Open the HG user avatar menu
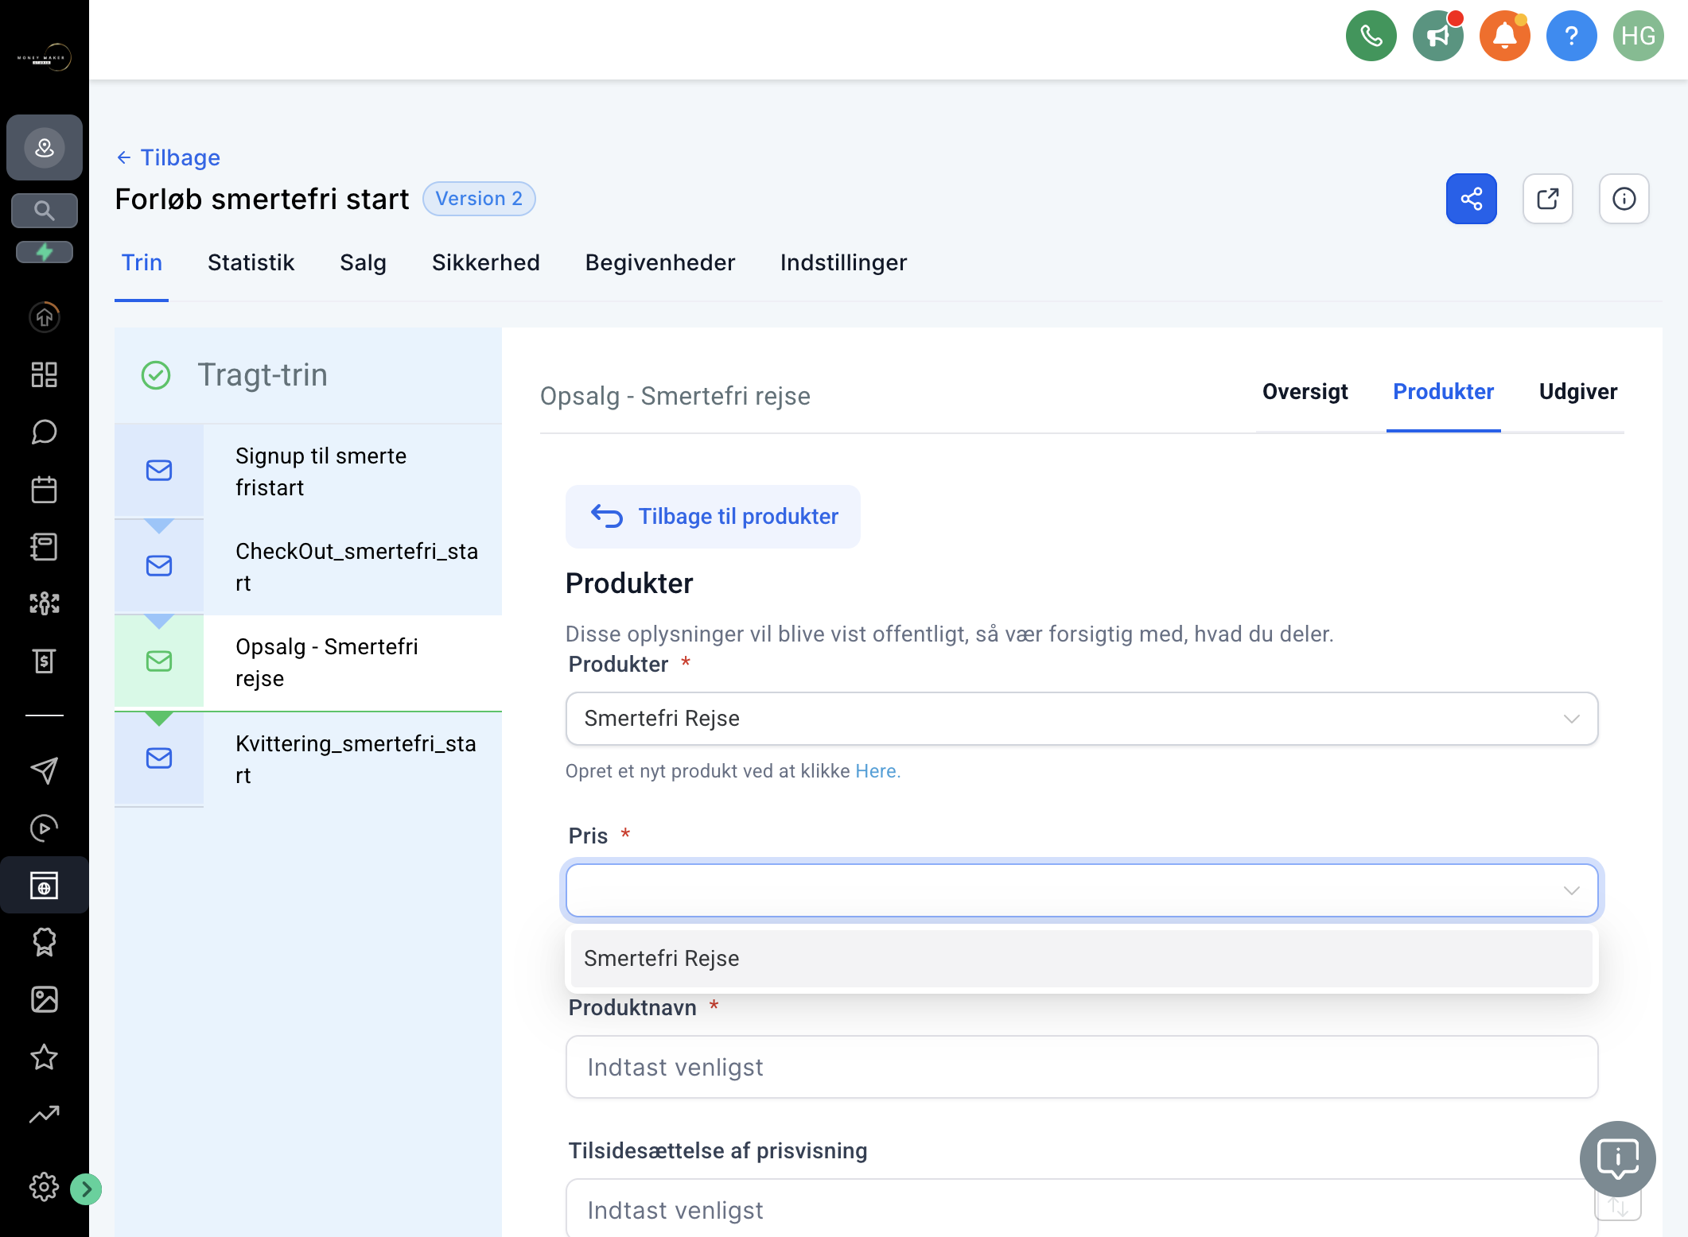The width and height of the screenshot is (1688, 1237). pyautogui.click(x=1638, y=36)
